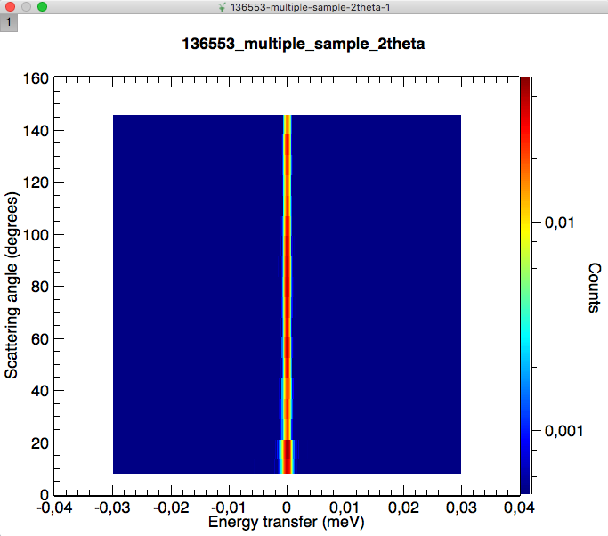Screen dimensions: 608x536
Task: Click the red elastic peak near 80 degrees
Action: pyautogui.click(x=287, y=286)
